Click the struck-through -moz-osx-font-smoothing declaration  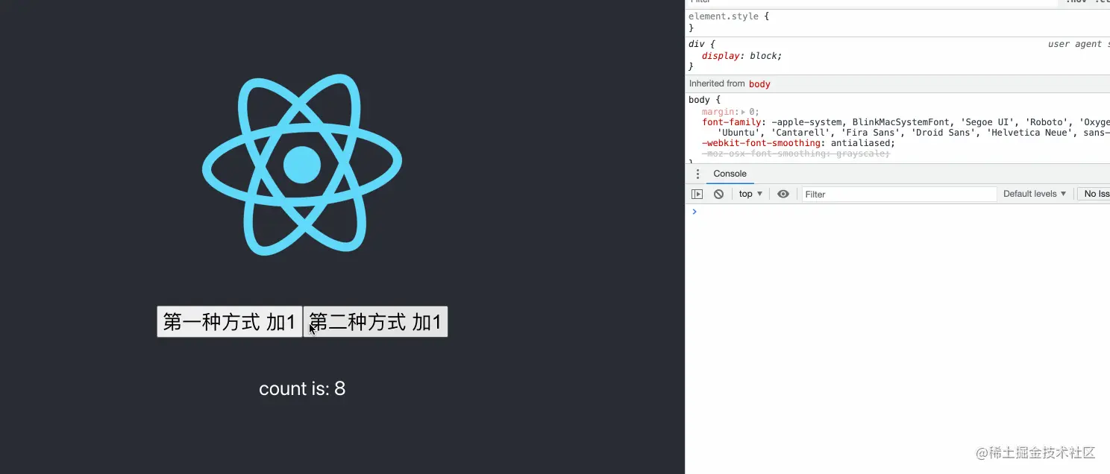tap(795, 154)
